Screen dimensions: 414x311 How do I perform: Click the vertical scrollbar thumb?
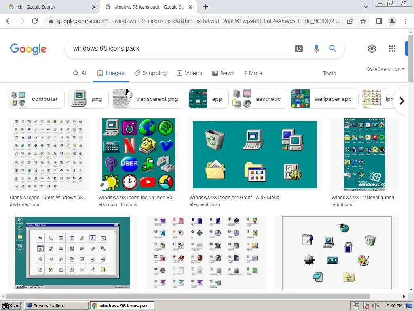(411, 58)
